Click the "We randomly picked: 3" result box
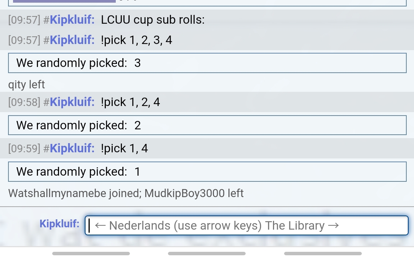Image resolution: width=414 pixels, height=261 pixels. point(207,63)
